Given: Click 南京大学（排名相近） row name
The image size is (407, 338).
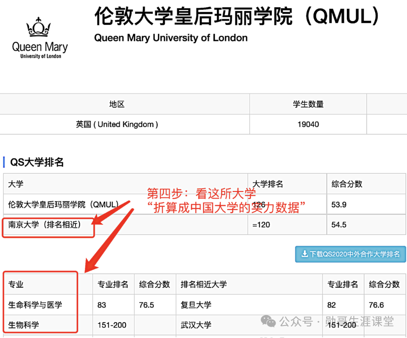Looking at the screenshot, I should (x=44, y=224).
